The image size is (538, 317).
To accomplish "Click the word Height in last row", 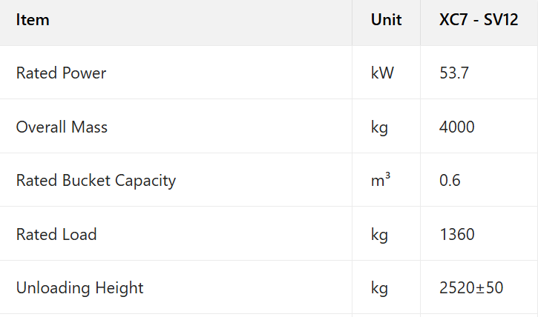I will (120, 288).
